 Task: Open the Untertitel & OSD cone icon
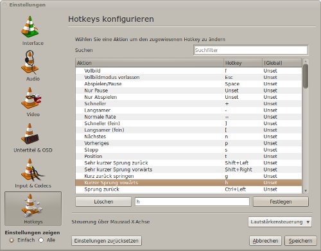pos(30,134)
